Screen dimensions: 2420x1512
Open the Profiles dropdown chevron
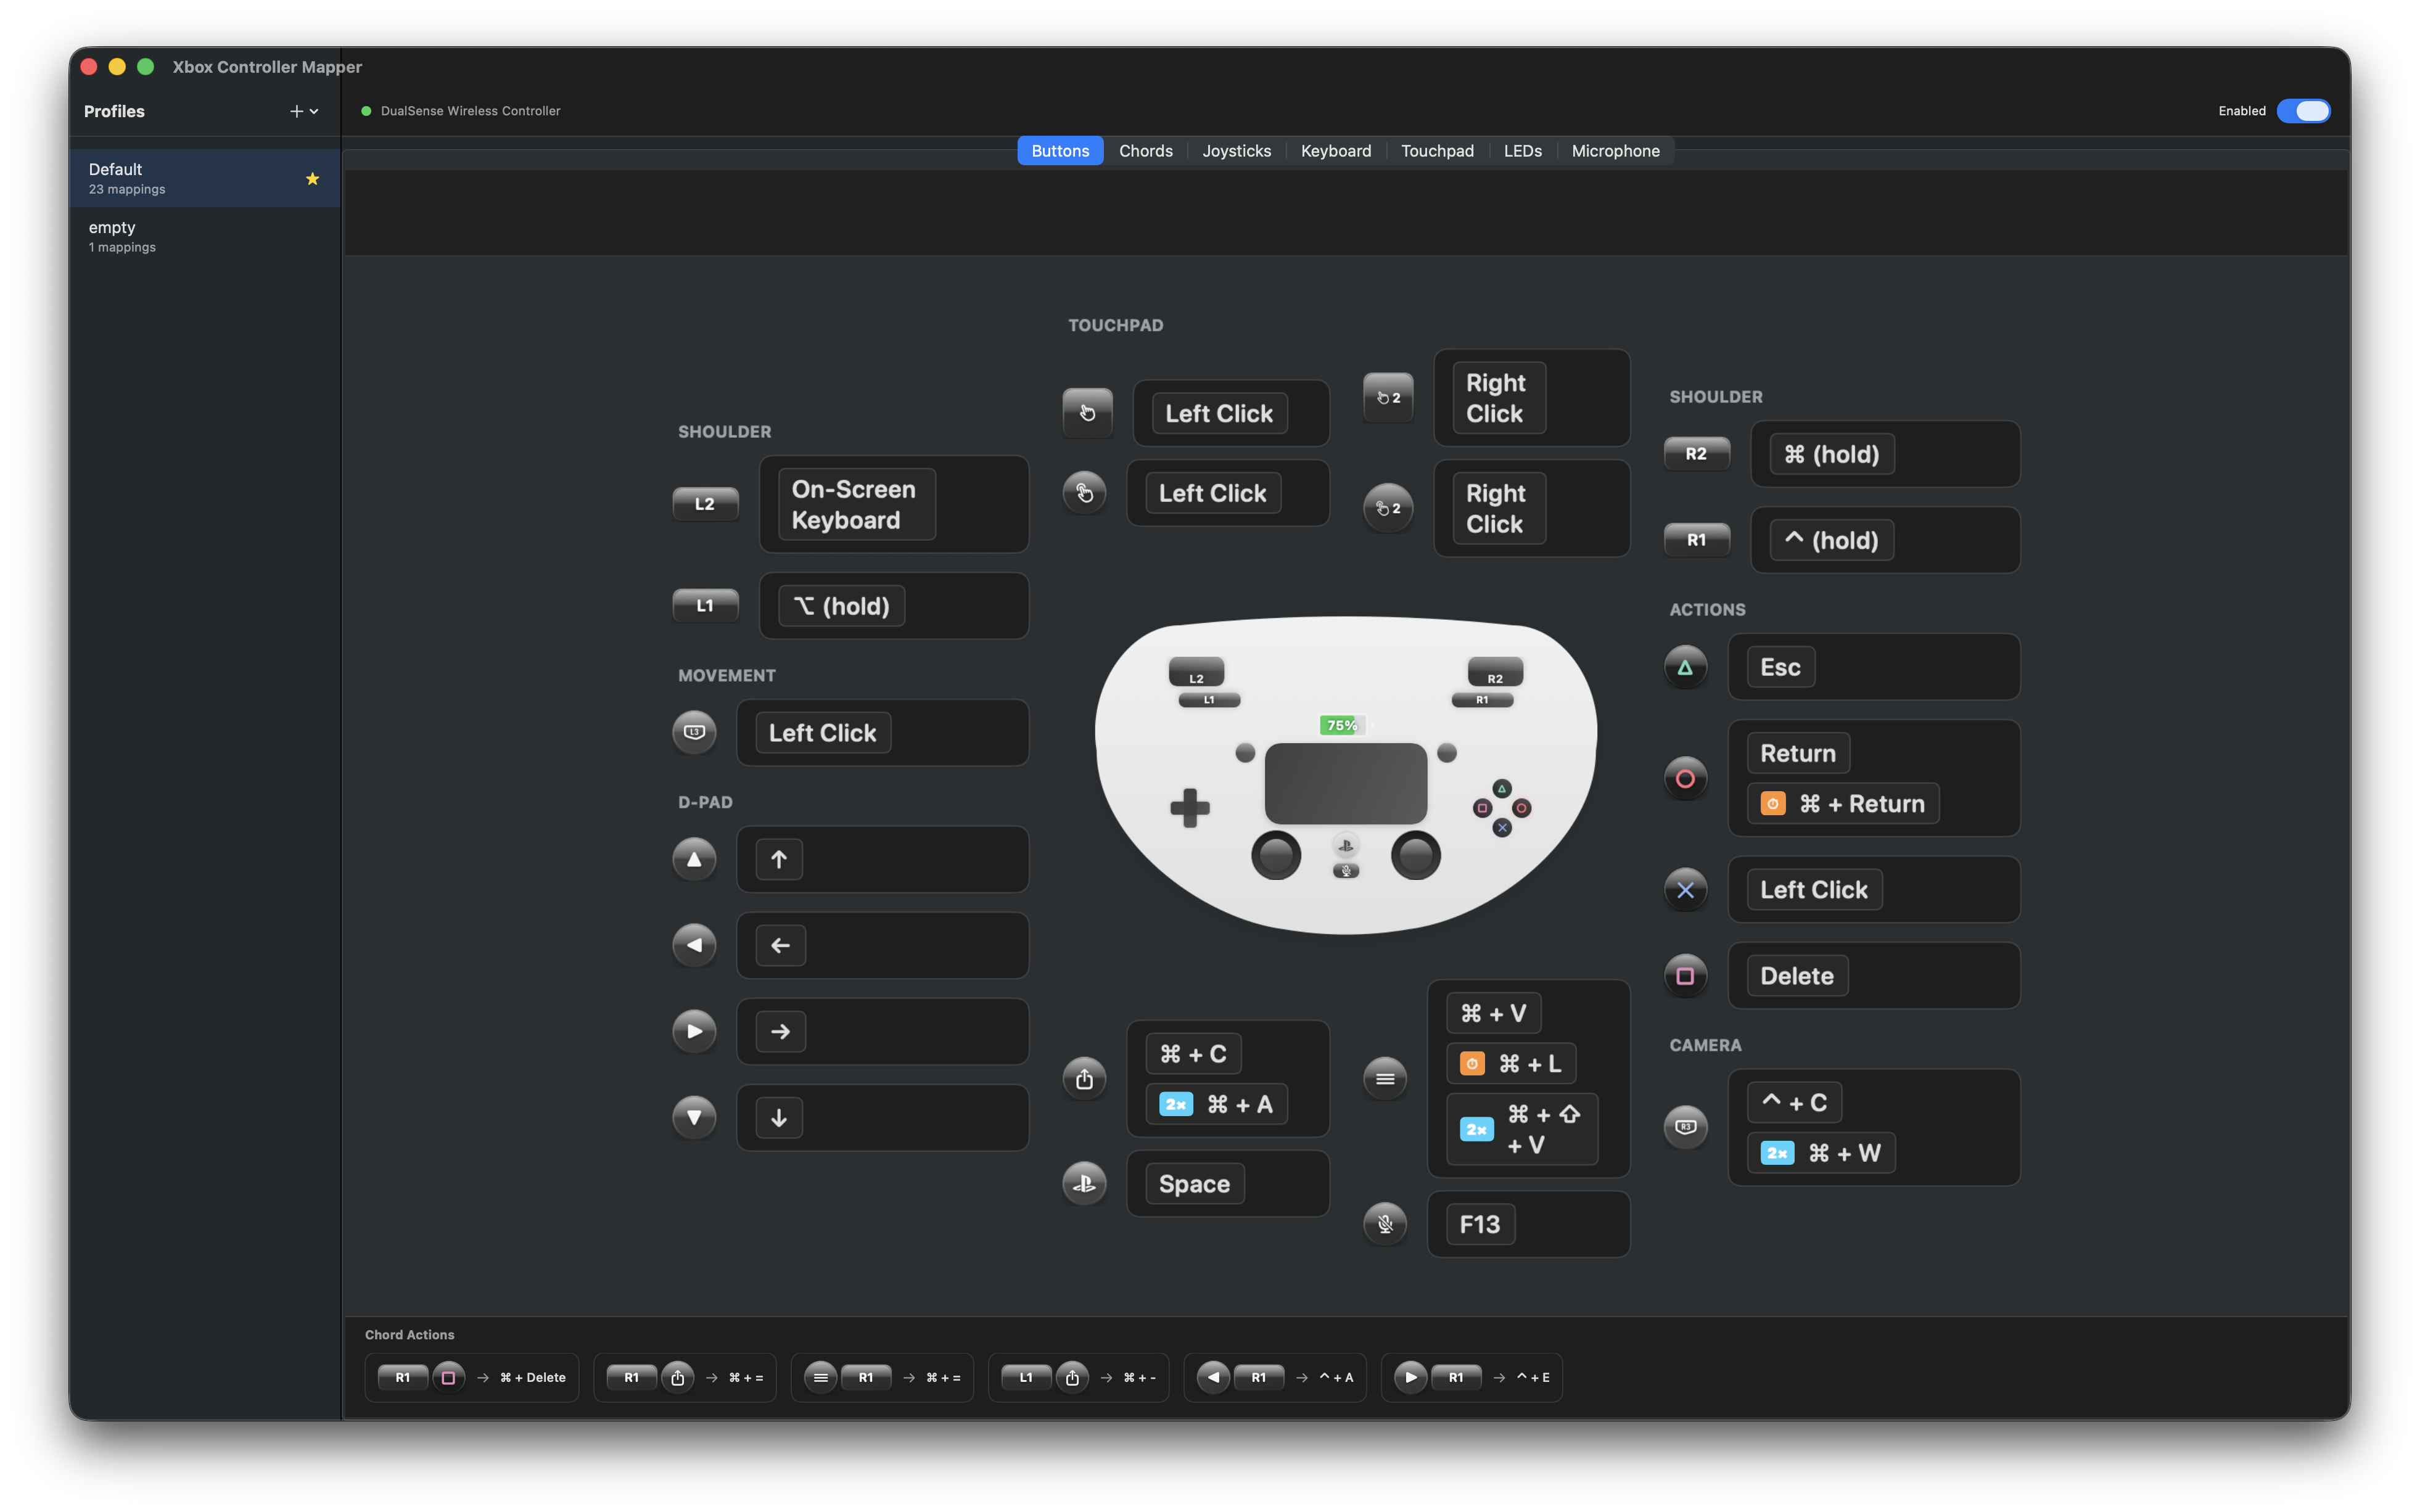coord(314,112)
